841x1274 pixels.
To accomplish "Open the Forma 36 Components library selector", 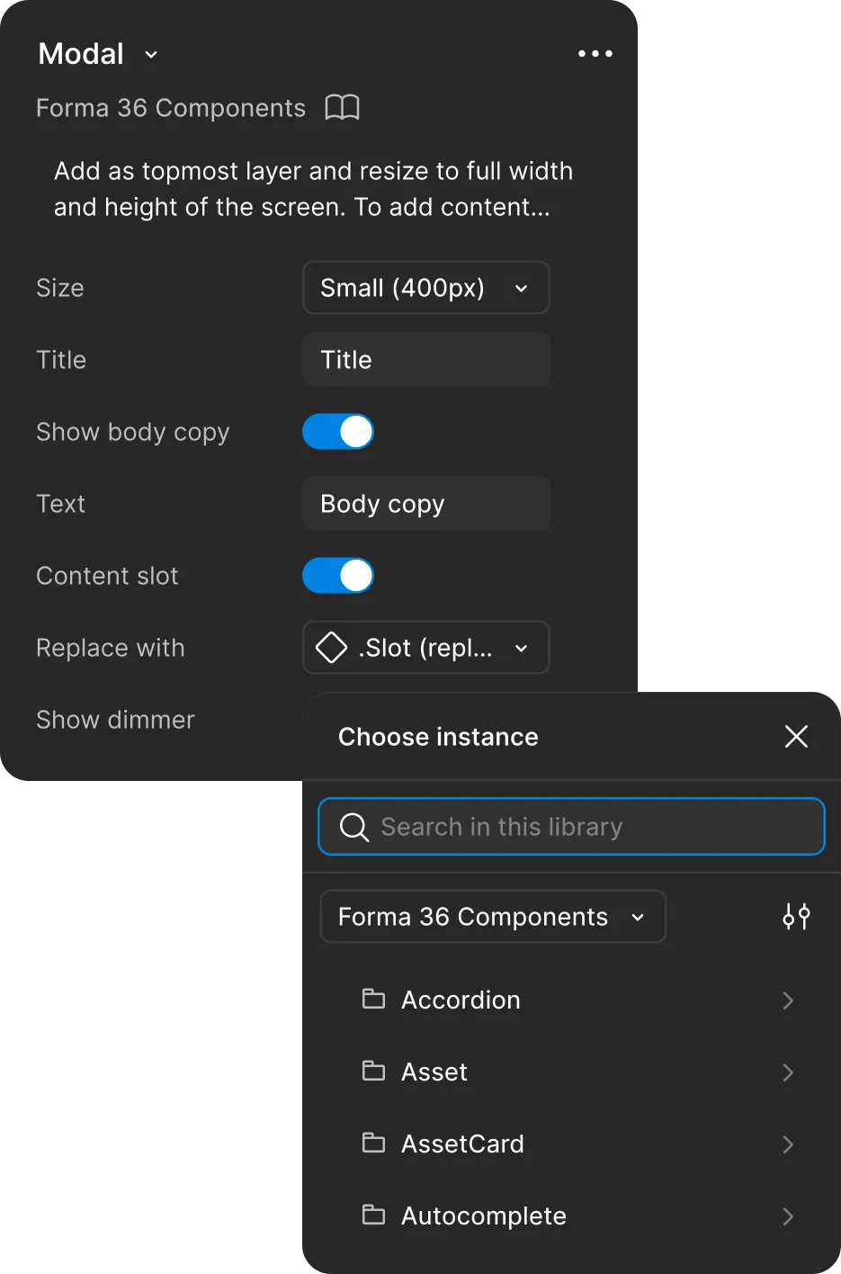I will pos(492,916).
